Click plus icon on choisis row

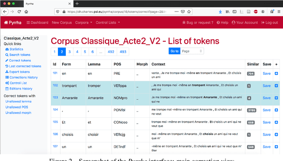coord(276,135)
